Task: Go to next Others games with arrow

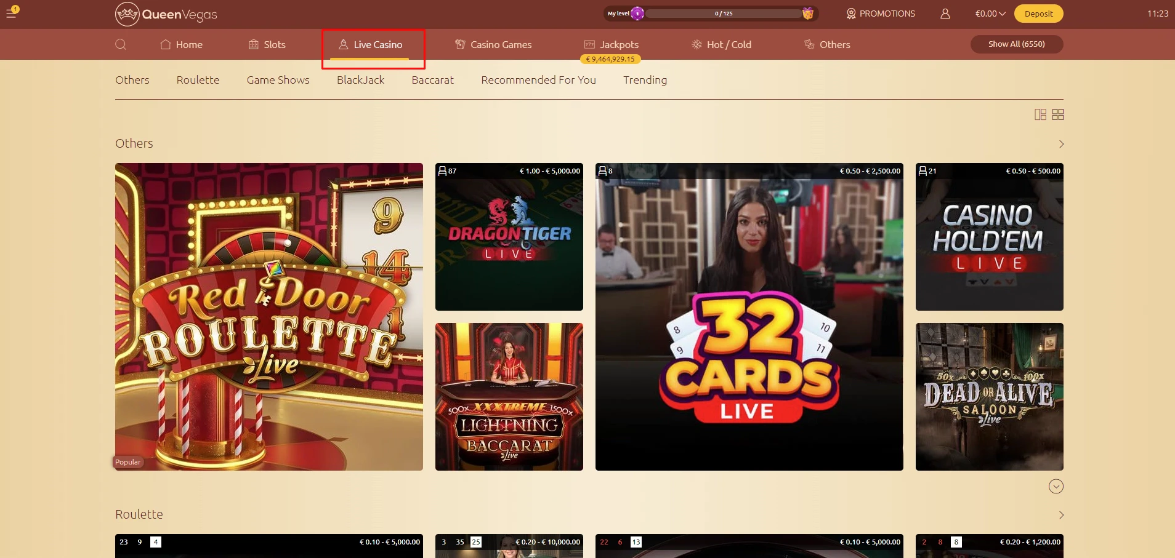Action: point(1061,144)
